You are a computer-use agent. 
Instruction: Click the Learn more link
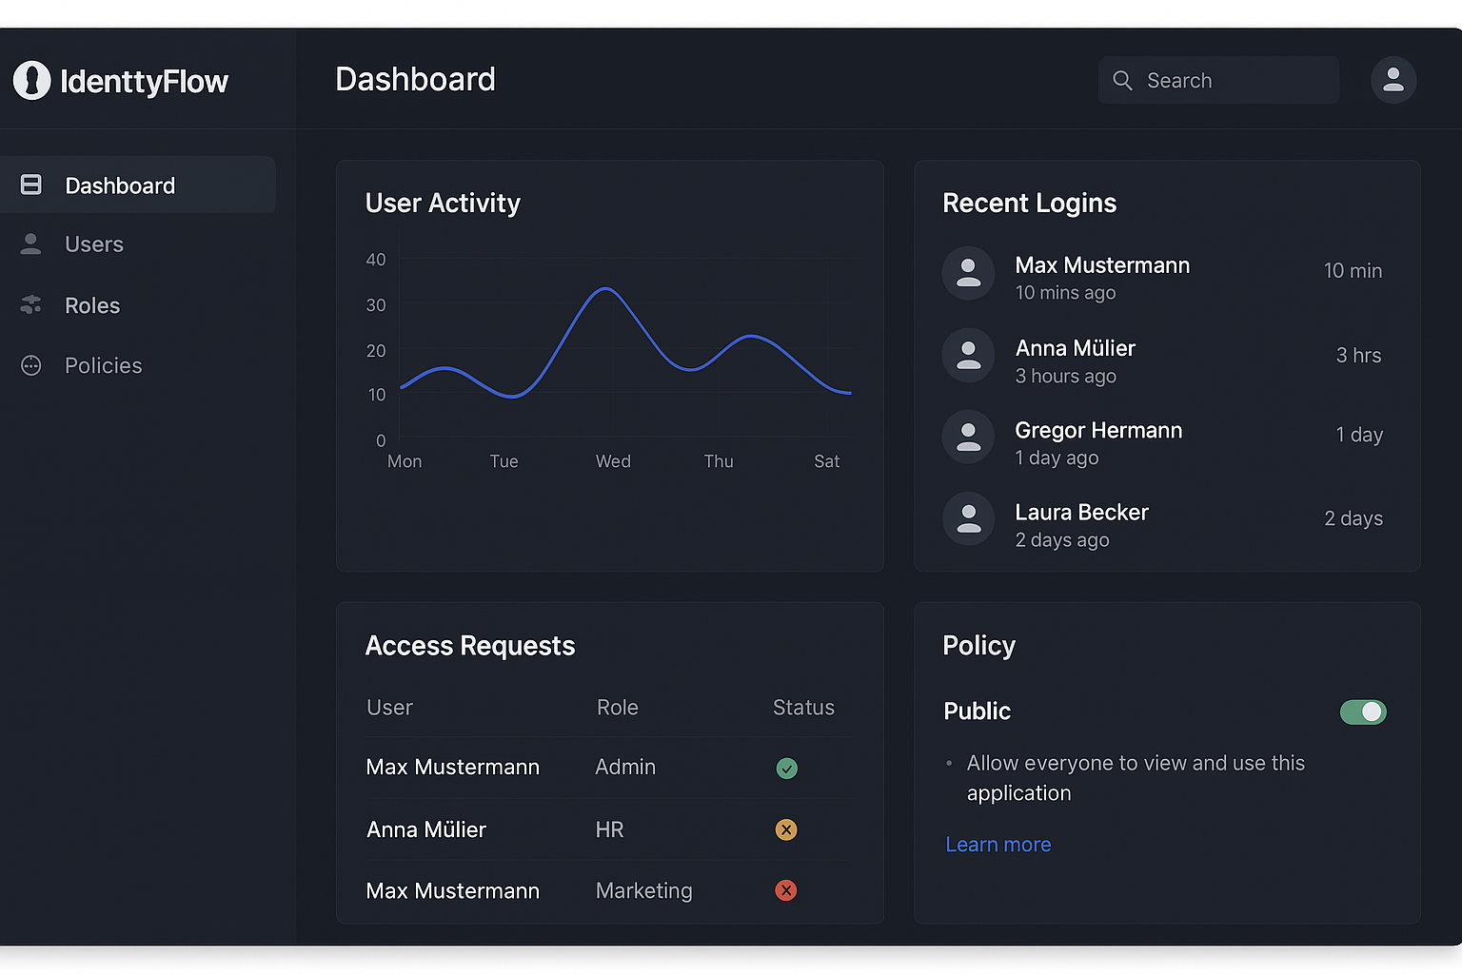pyautogui.click(x=998, y=845)
